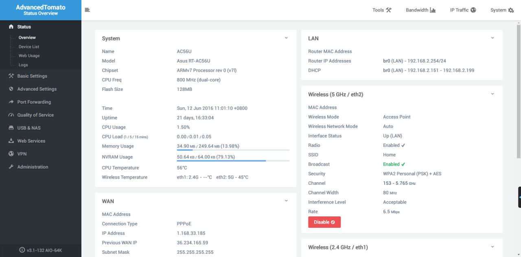The image size is (521, 257).
Task: Collapse the LAN panel
Action: point(493,38)
